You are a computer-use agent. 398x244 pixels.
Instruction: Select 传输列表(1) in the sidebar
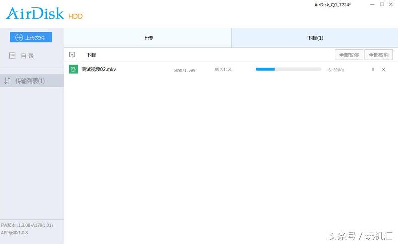click(32, 80)
